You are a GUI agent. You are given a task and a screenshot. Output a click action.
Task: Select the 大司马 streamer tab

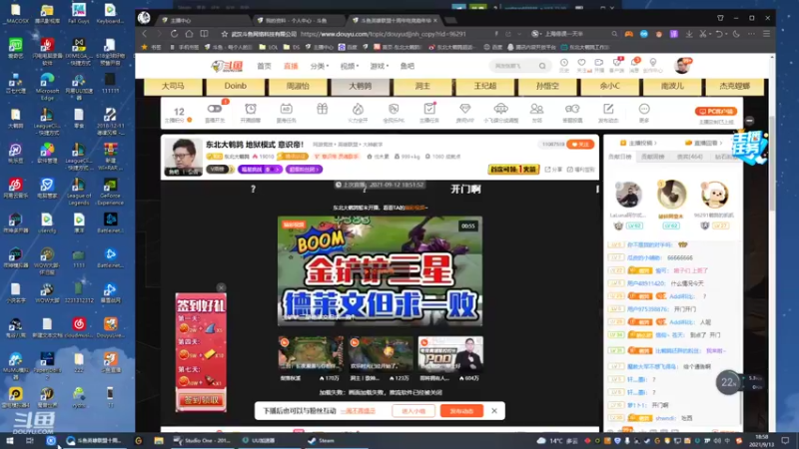[x=173, y=86]
